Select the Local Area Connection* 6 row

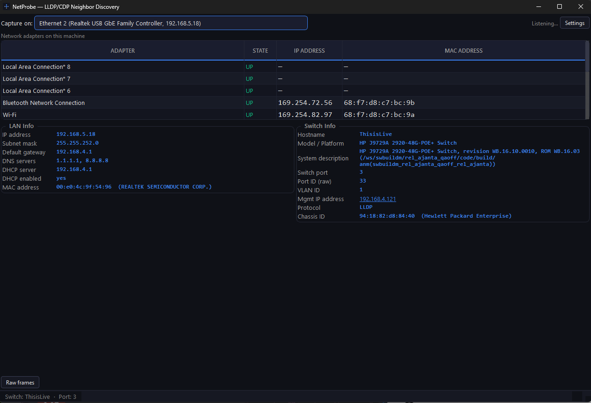pos(293,91)
